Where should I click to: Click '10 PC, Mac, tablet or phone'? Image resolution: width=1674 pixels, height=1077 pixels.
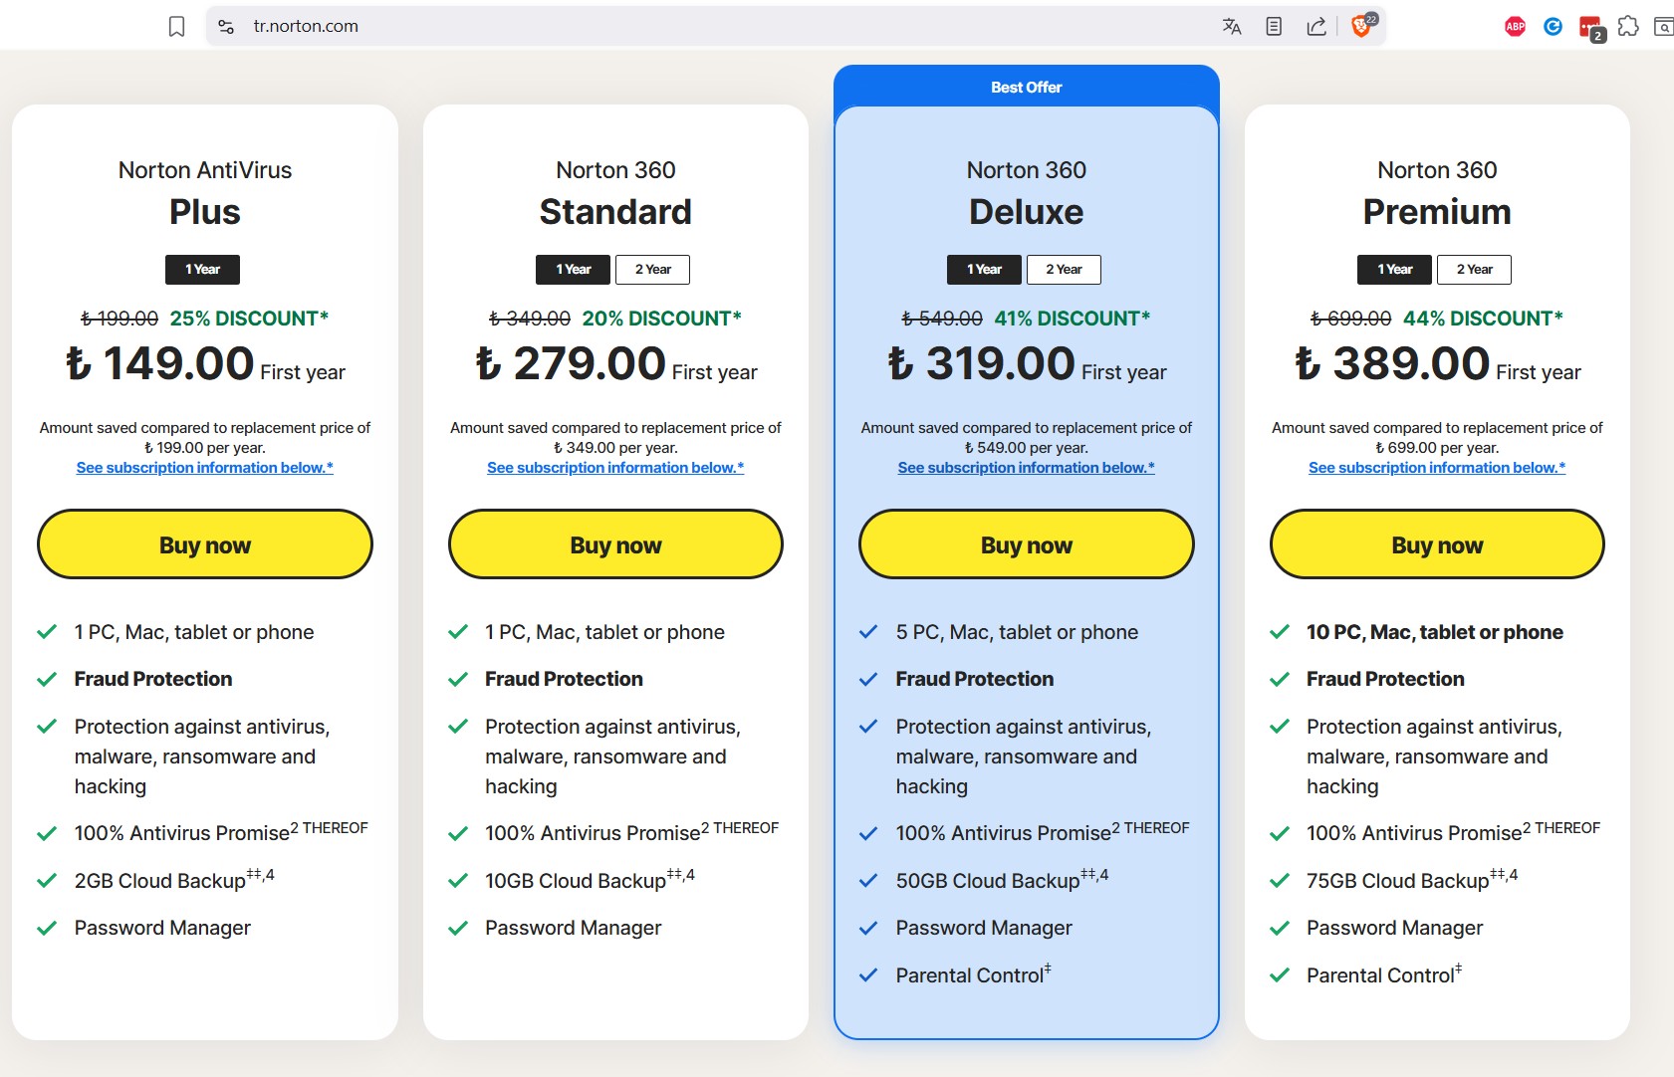[x=1435, y=632]
